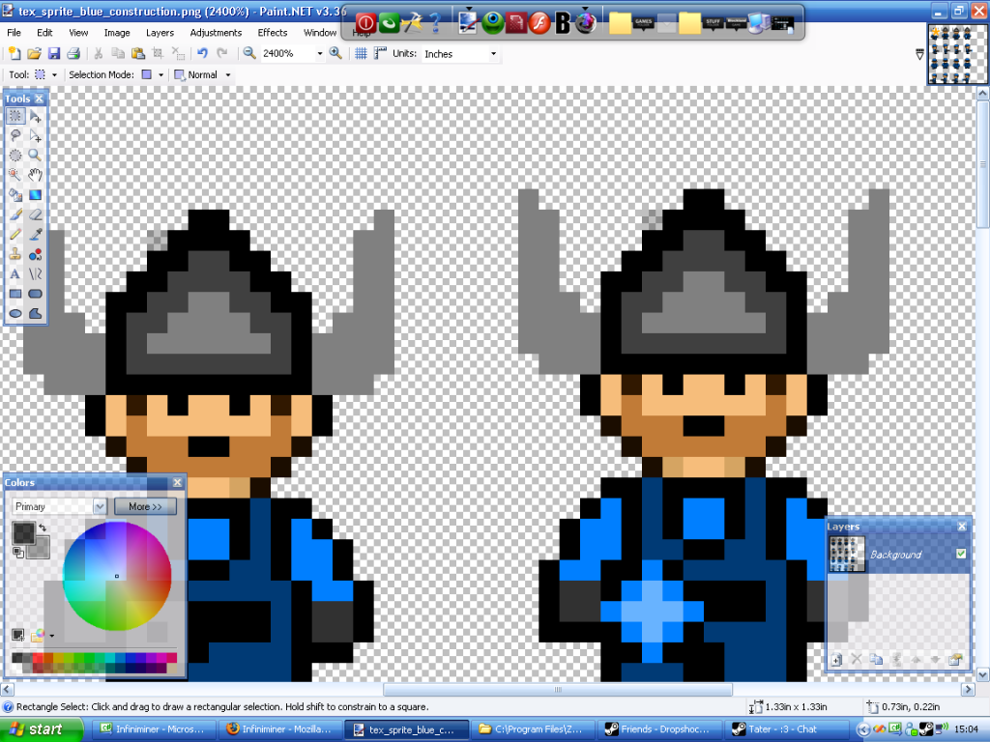
Task: Select the Pan hand tool
Action: click(x=35, y=175)
